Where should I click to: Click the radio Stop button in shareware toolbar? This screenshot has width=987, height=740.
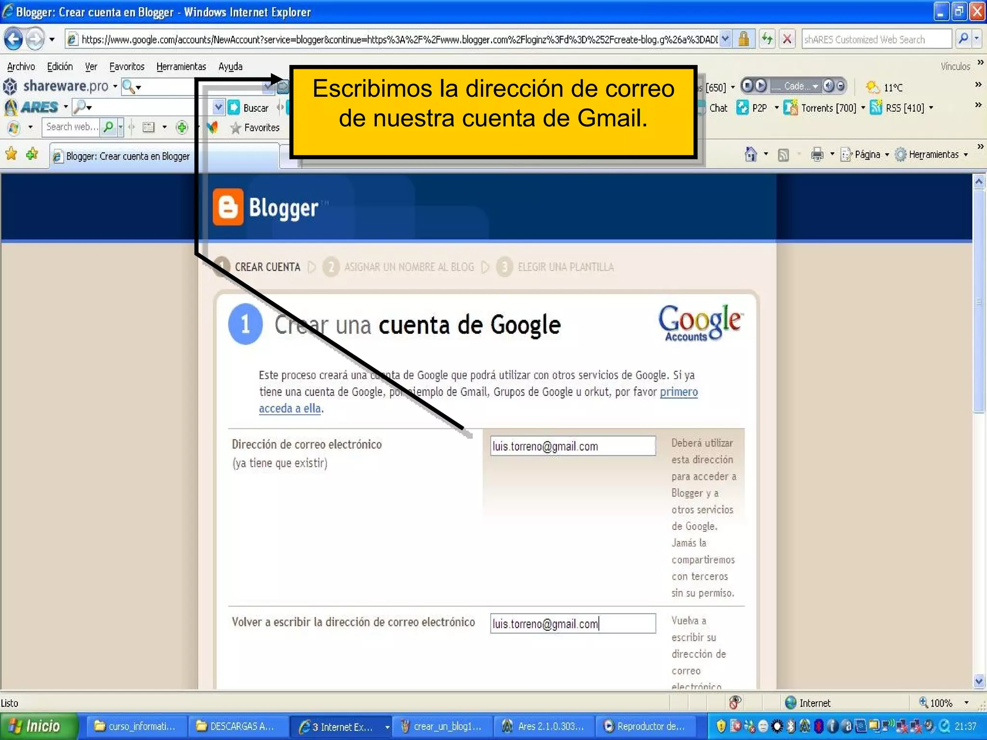747,86
